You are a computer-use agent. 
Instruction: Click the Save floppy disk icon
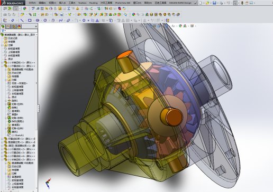click(214, 3)
